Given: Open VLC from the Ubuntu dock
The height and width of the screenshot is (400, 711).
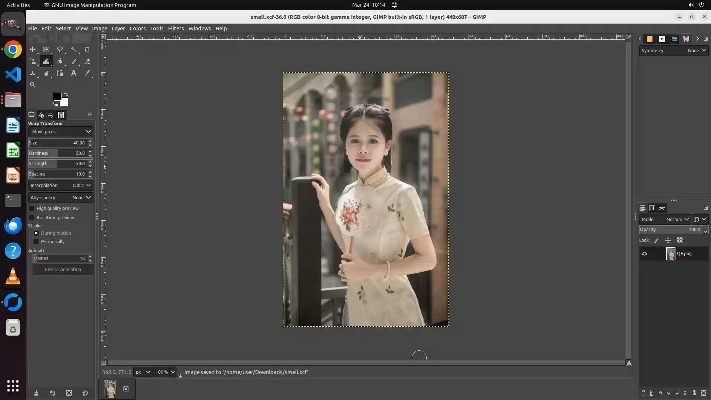Looking at the screenshot, I should (13, 276).
